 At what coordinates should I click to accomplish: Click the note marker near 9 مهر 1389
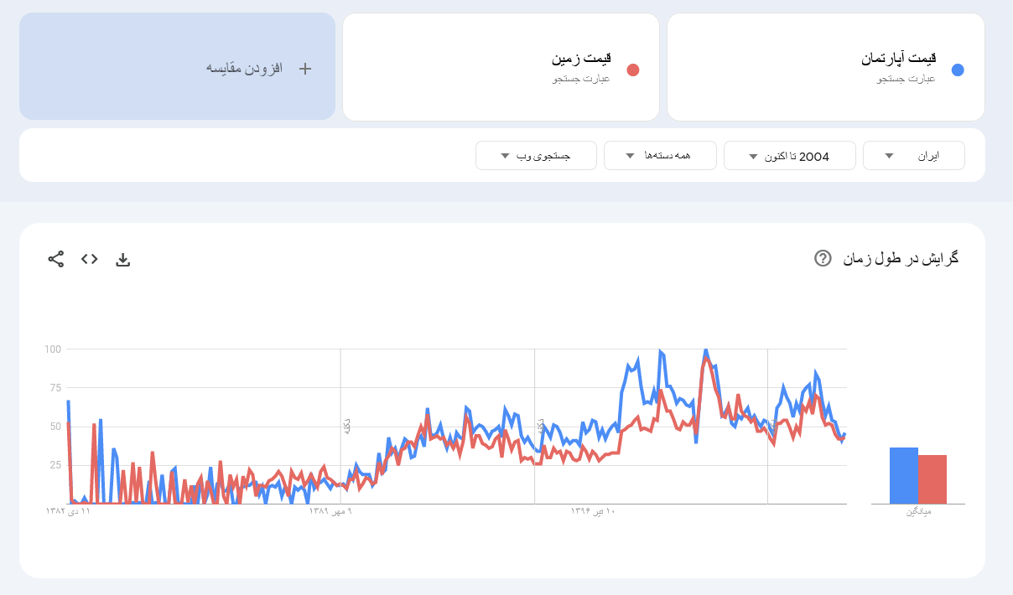[x=346, y=426]
